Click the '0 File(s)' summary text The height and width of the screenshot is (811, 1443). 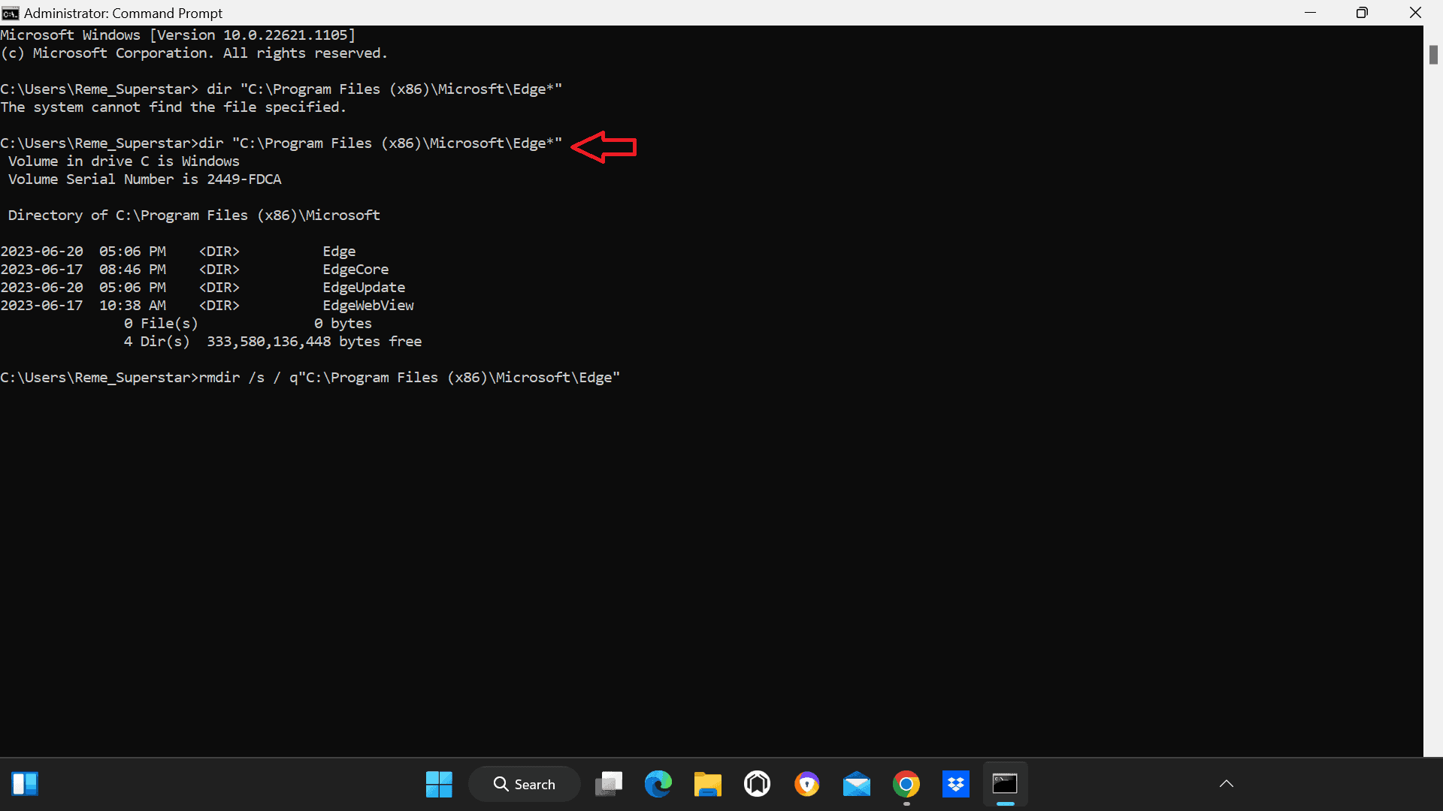pos(161,324)
